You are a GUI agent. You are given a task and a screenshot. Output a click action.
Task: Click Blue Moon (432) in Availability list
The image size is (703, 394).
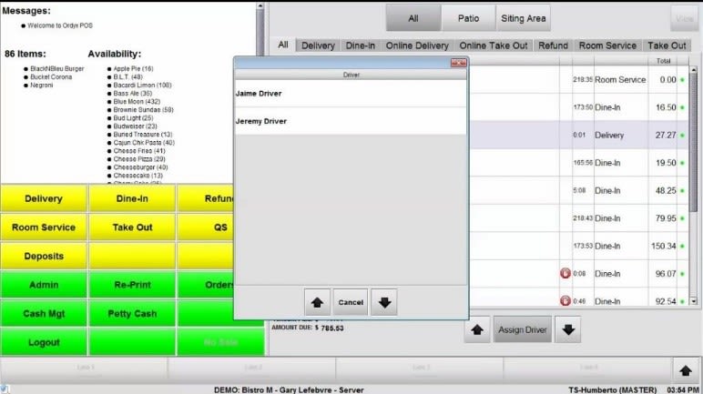point(137,101)
